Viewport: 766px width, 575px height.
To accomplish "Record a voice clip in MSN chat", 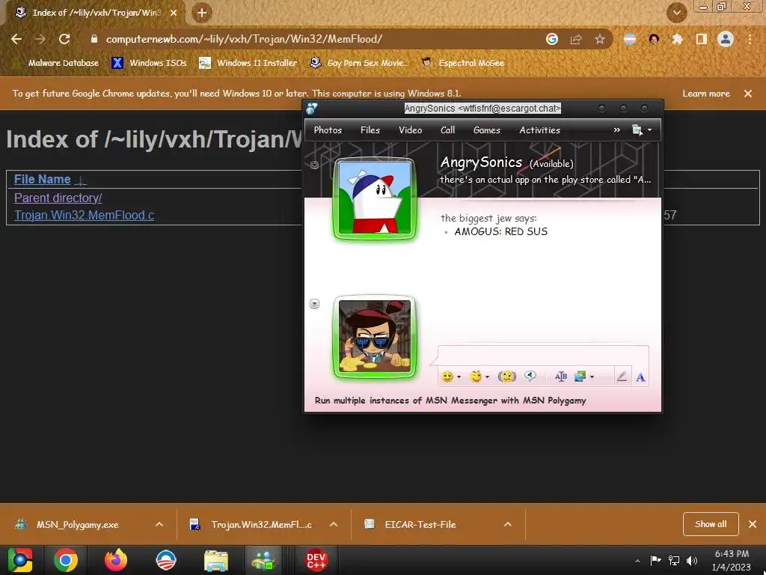I will coord(530,376).
